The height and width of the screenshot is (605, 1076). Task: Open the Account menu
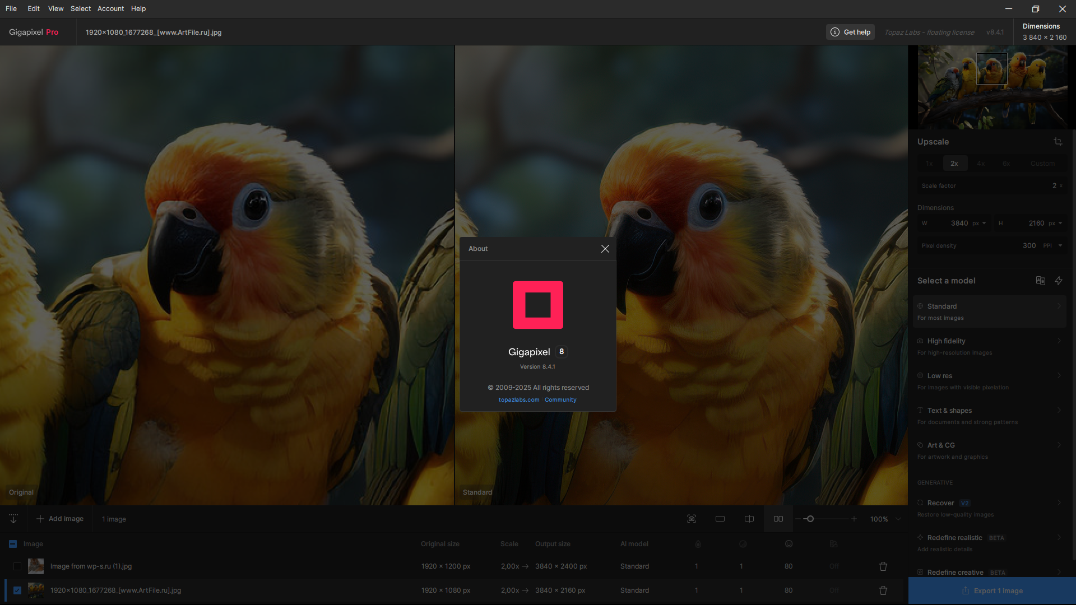click(110, 8)
